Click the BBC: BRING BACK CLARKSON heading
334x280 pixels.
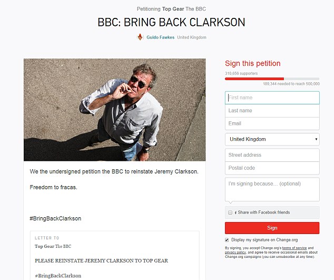click(x=171, y=22)
